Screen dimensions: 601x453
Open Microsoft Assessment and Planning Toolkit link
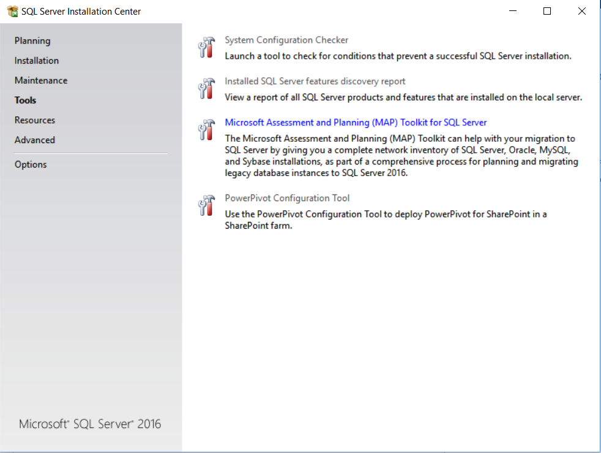[x=356, y=122]
